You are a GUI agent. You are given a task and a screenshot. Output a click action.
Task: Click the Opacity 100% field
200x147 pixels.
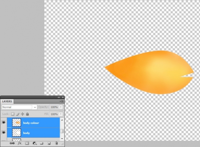[x=54, y=107]
